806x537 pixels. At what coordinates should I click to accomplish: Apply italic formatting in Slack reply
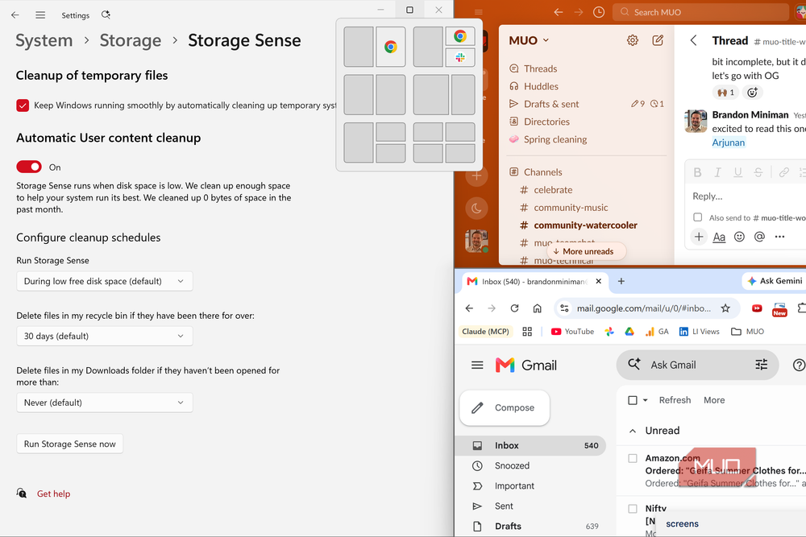(x=717, y=172)
